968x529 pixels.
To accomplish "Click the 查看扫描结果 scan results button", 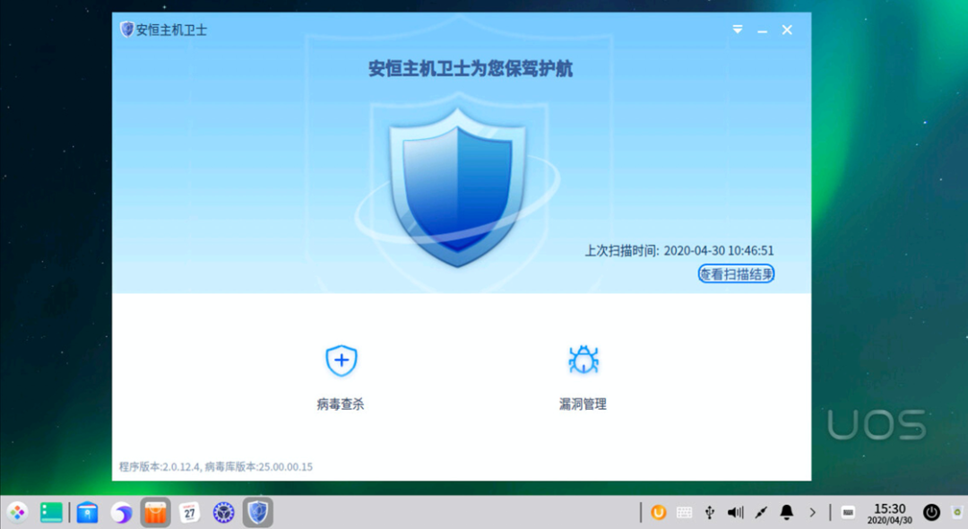I will point(736,274).
